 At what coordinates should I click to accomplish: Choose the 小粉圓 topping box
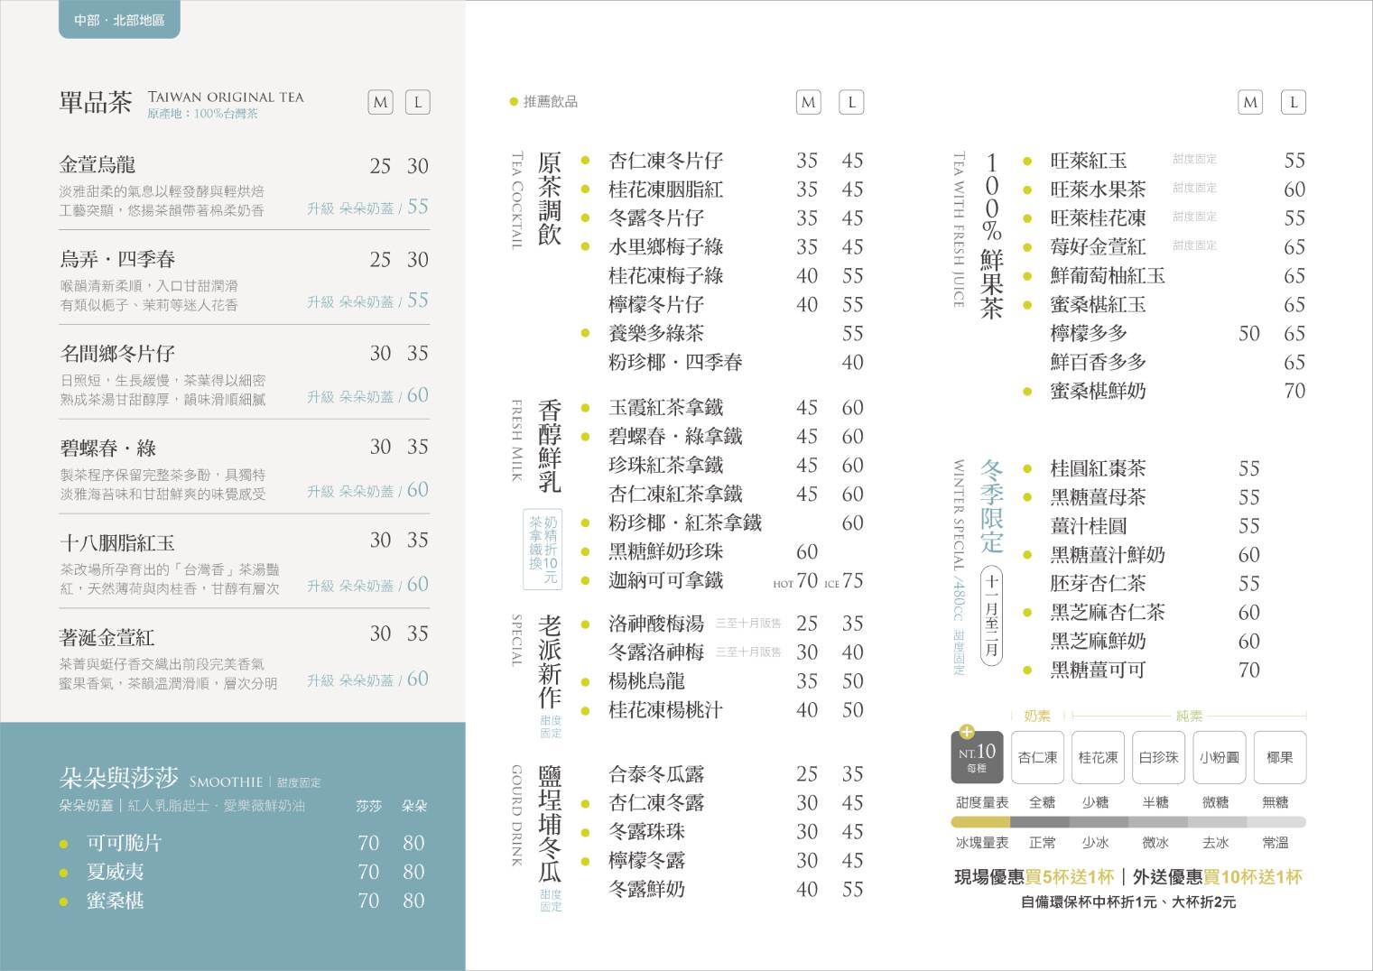click(x=1219, y=757)
